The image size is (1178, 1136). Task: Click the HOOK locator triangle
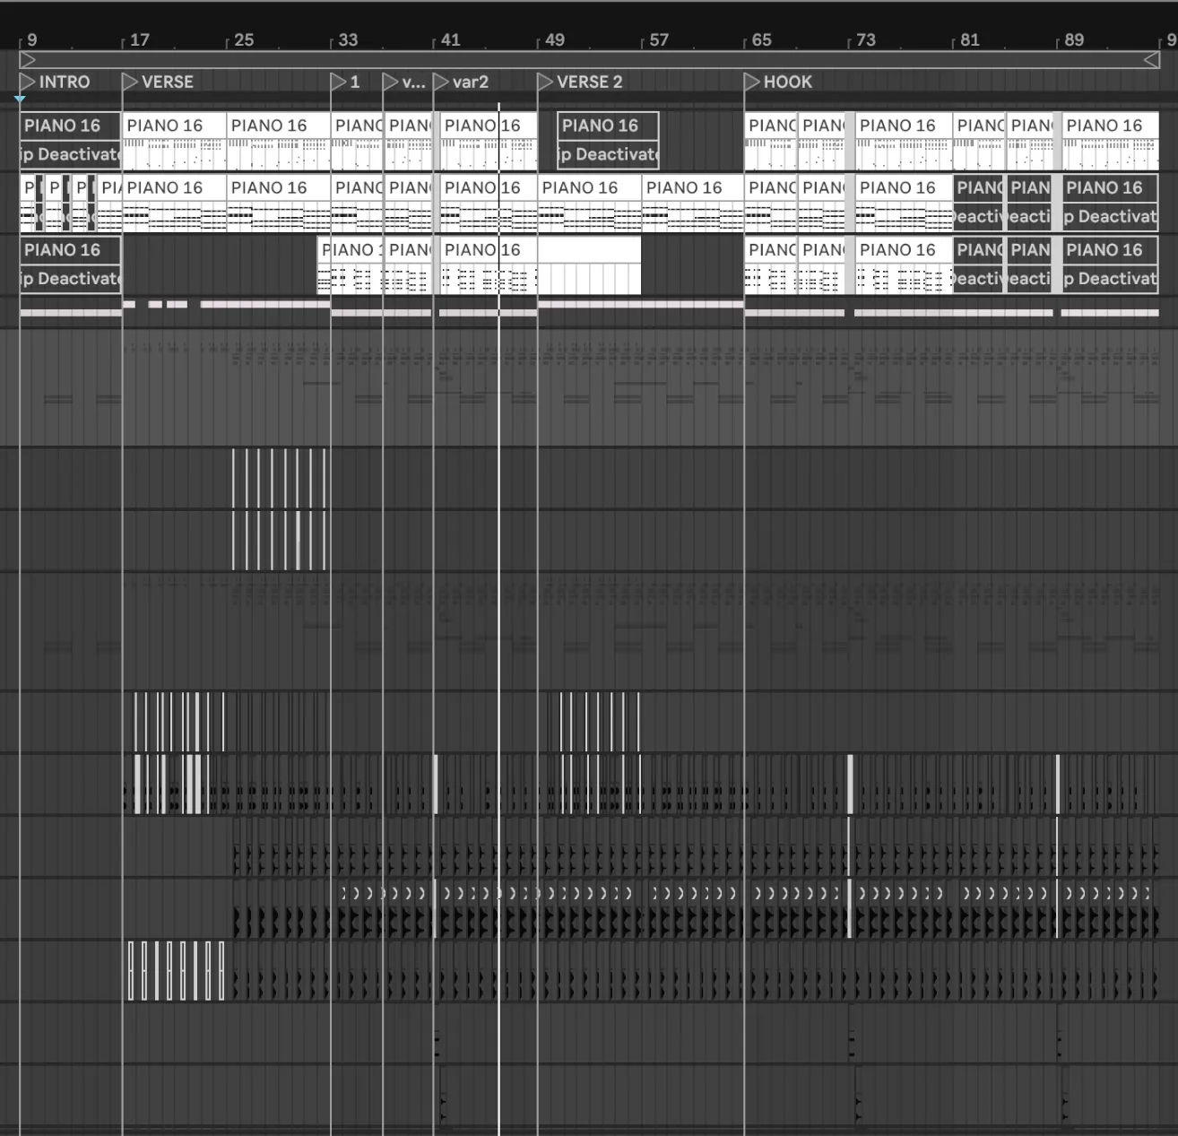(752, 82)
